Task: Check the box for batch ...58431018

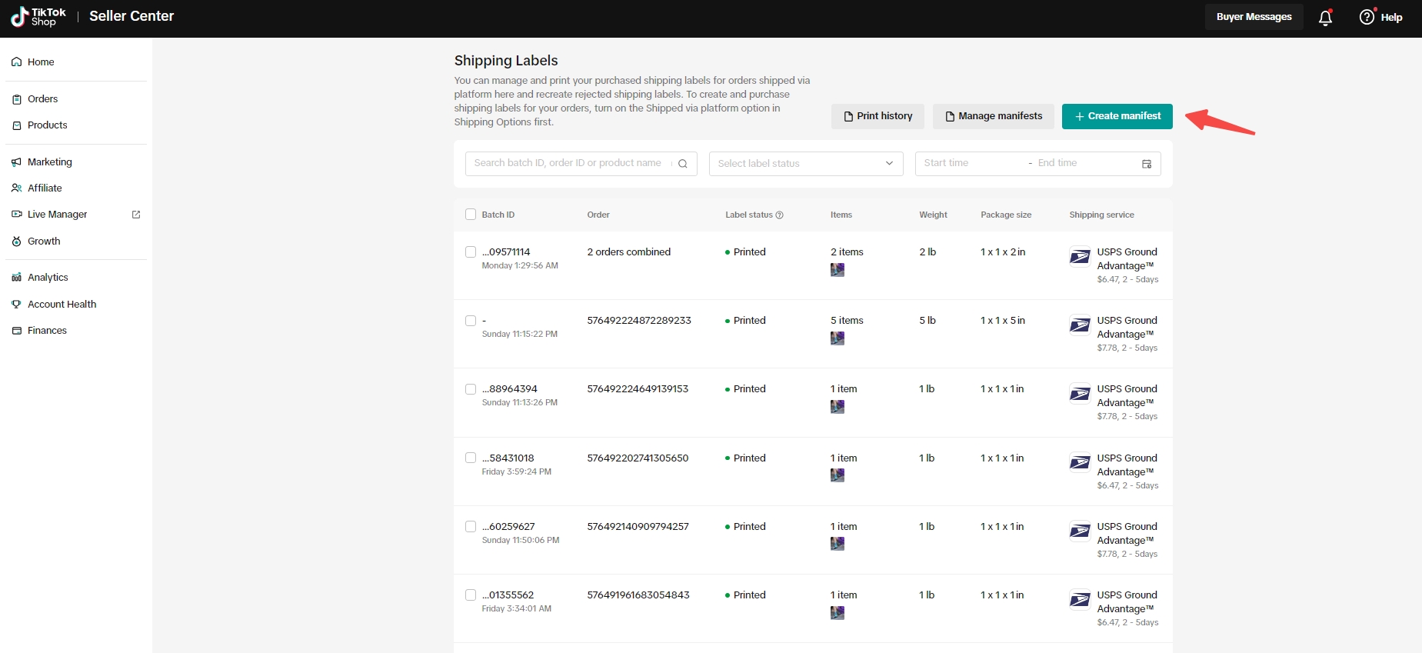Action: coord(471,458)
